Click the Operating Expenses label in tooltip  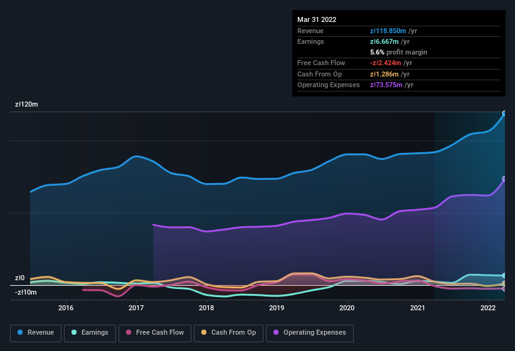(x=328, y=85)
